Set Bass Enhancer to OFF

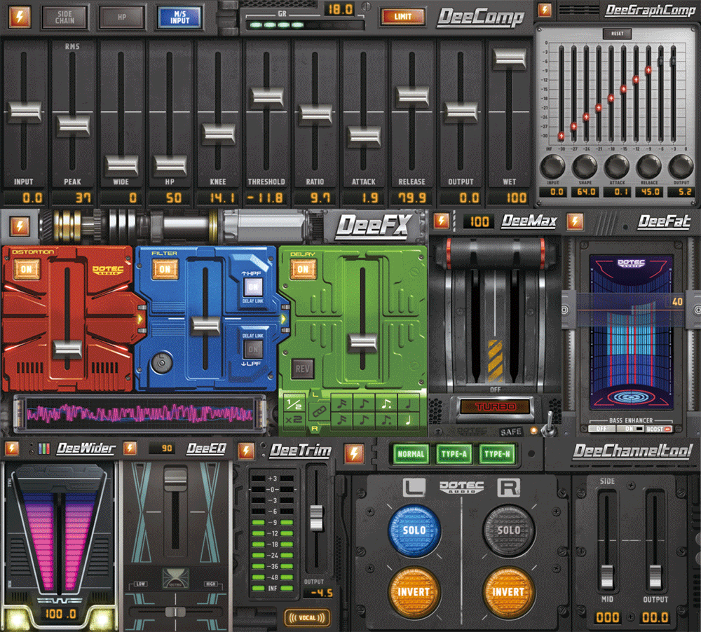point(601,429)
